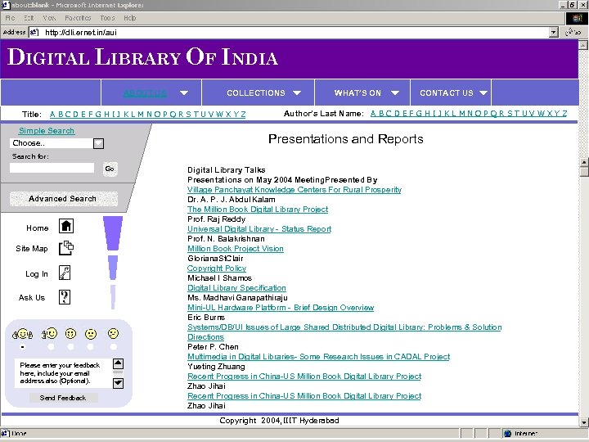This screenshot has width=589, height=442.
Task: Open the Help menu
Action: pyautogui.click(x=129, y=18)
